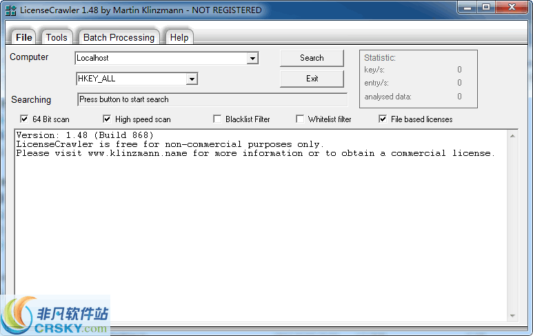
Task: Expand the Localhost computer dropdown
Action: click(x=252, y=58)
